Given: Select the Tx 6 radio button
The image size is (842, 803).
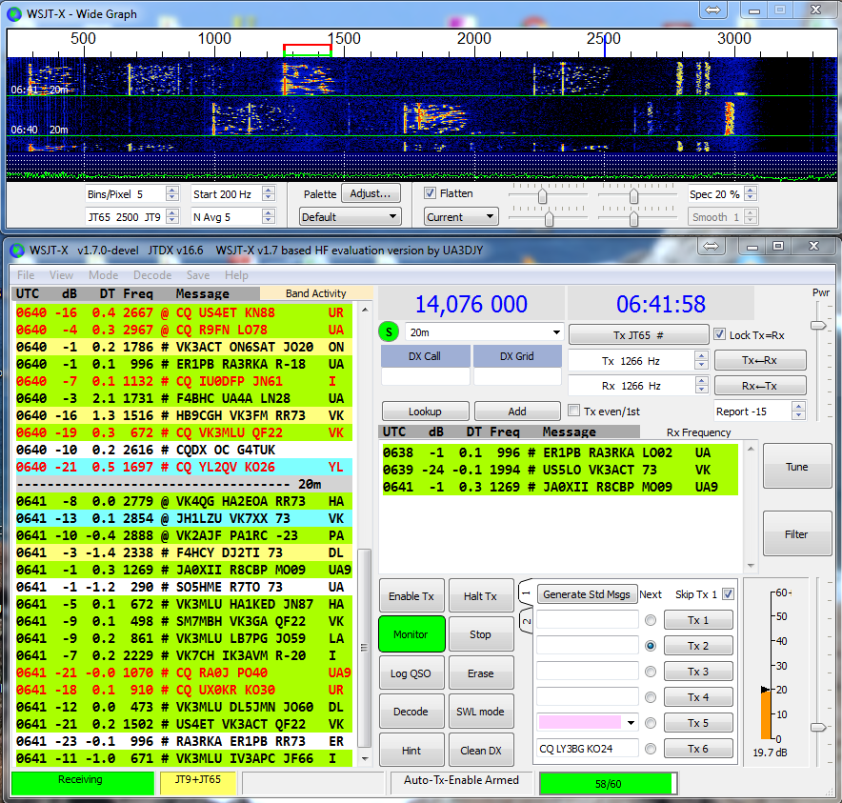Looking at the screenshot, I should (x=651, y=748).
